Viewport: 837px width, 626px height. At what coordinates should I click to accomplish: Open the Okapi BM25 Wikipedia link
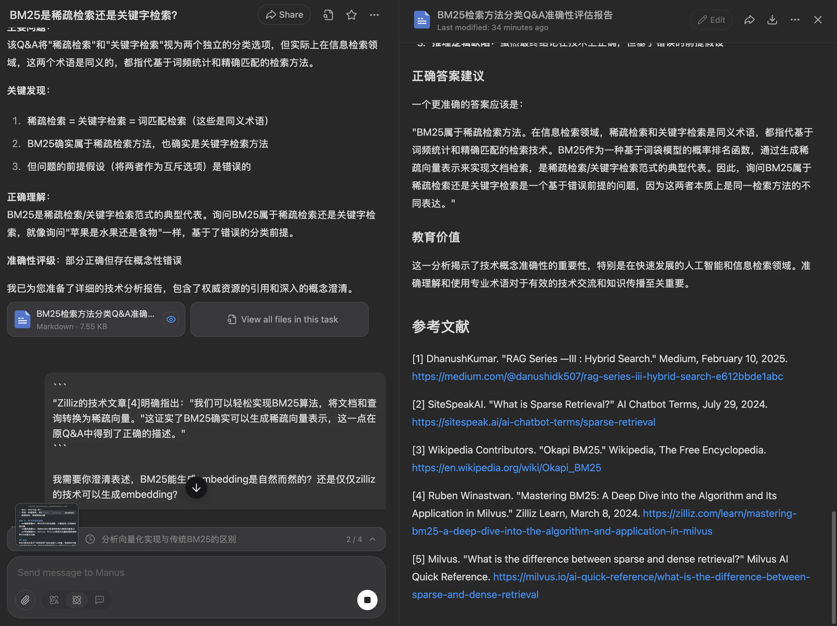[506, 467]
